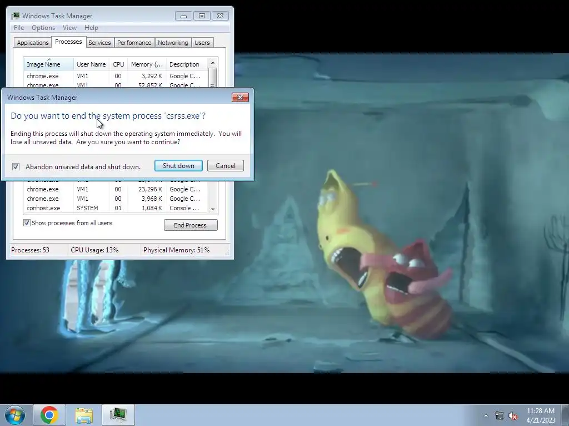Close the main Task Manager window
Viewport: 569px width, 426px height.
coord(220,16)
